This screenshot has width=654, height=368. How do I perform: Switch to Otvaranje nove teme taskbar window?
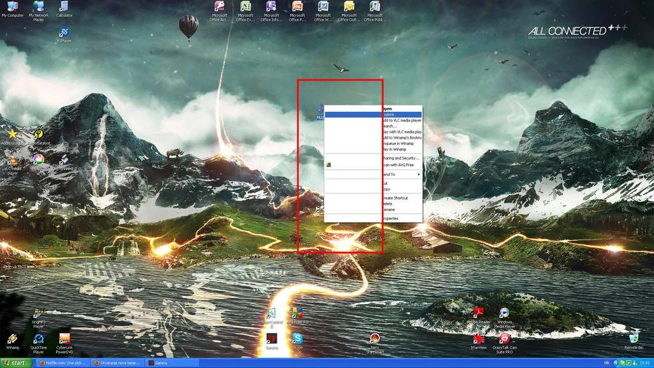[x=117, y=363]
